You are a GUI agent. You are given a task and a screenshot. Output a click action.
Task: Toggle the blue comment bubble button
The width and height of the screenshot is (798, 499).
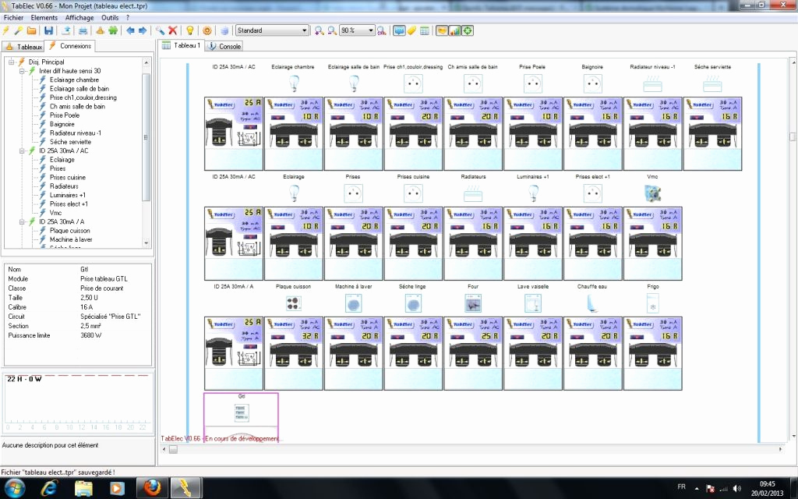click(399, 30)
